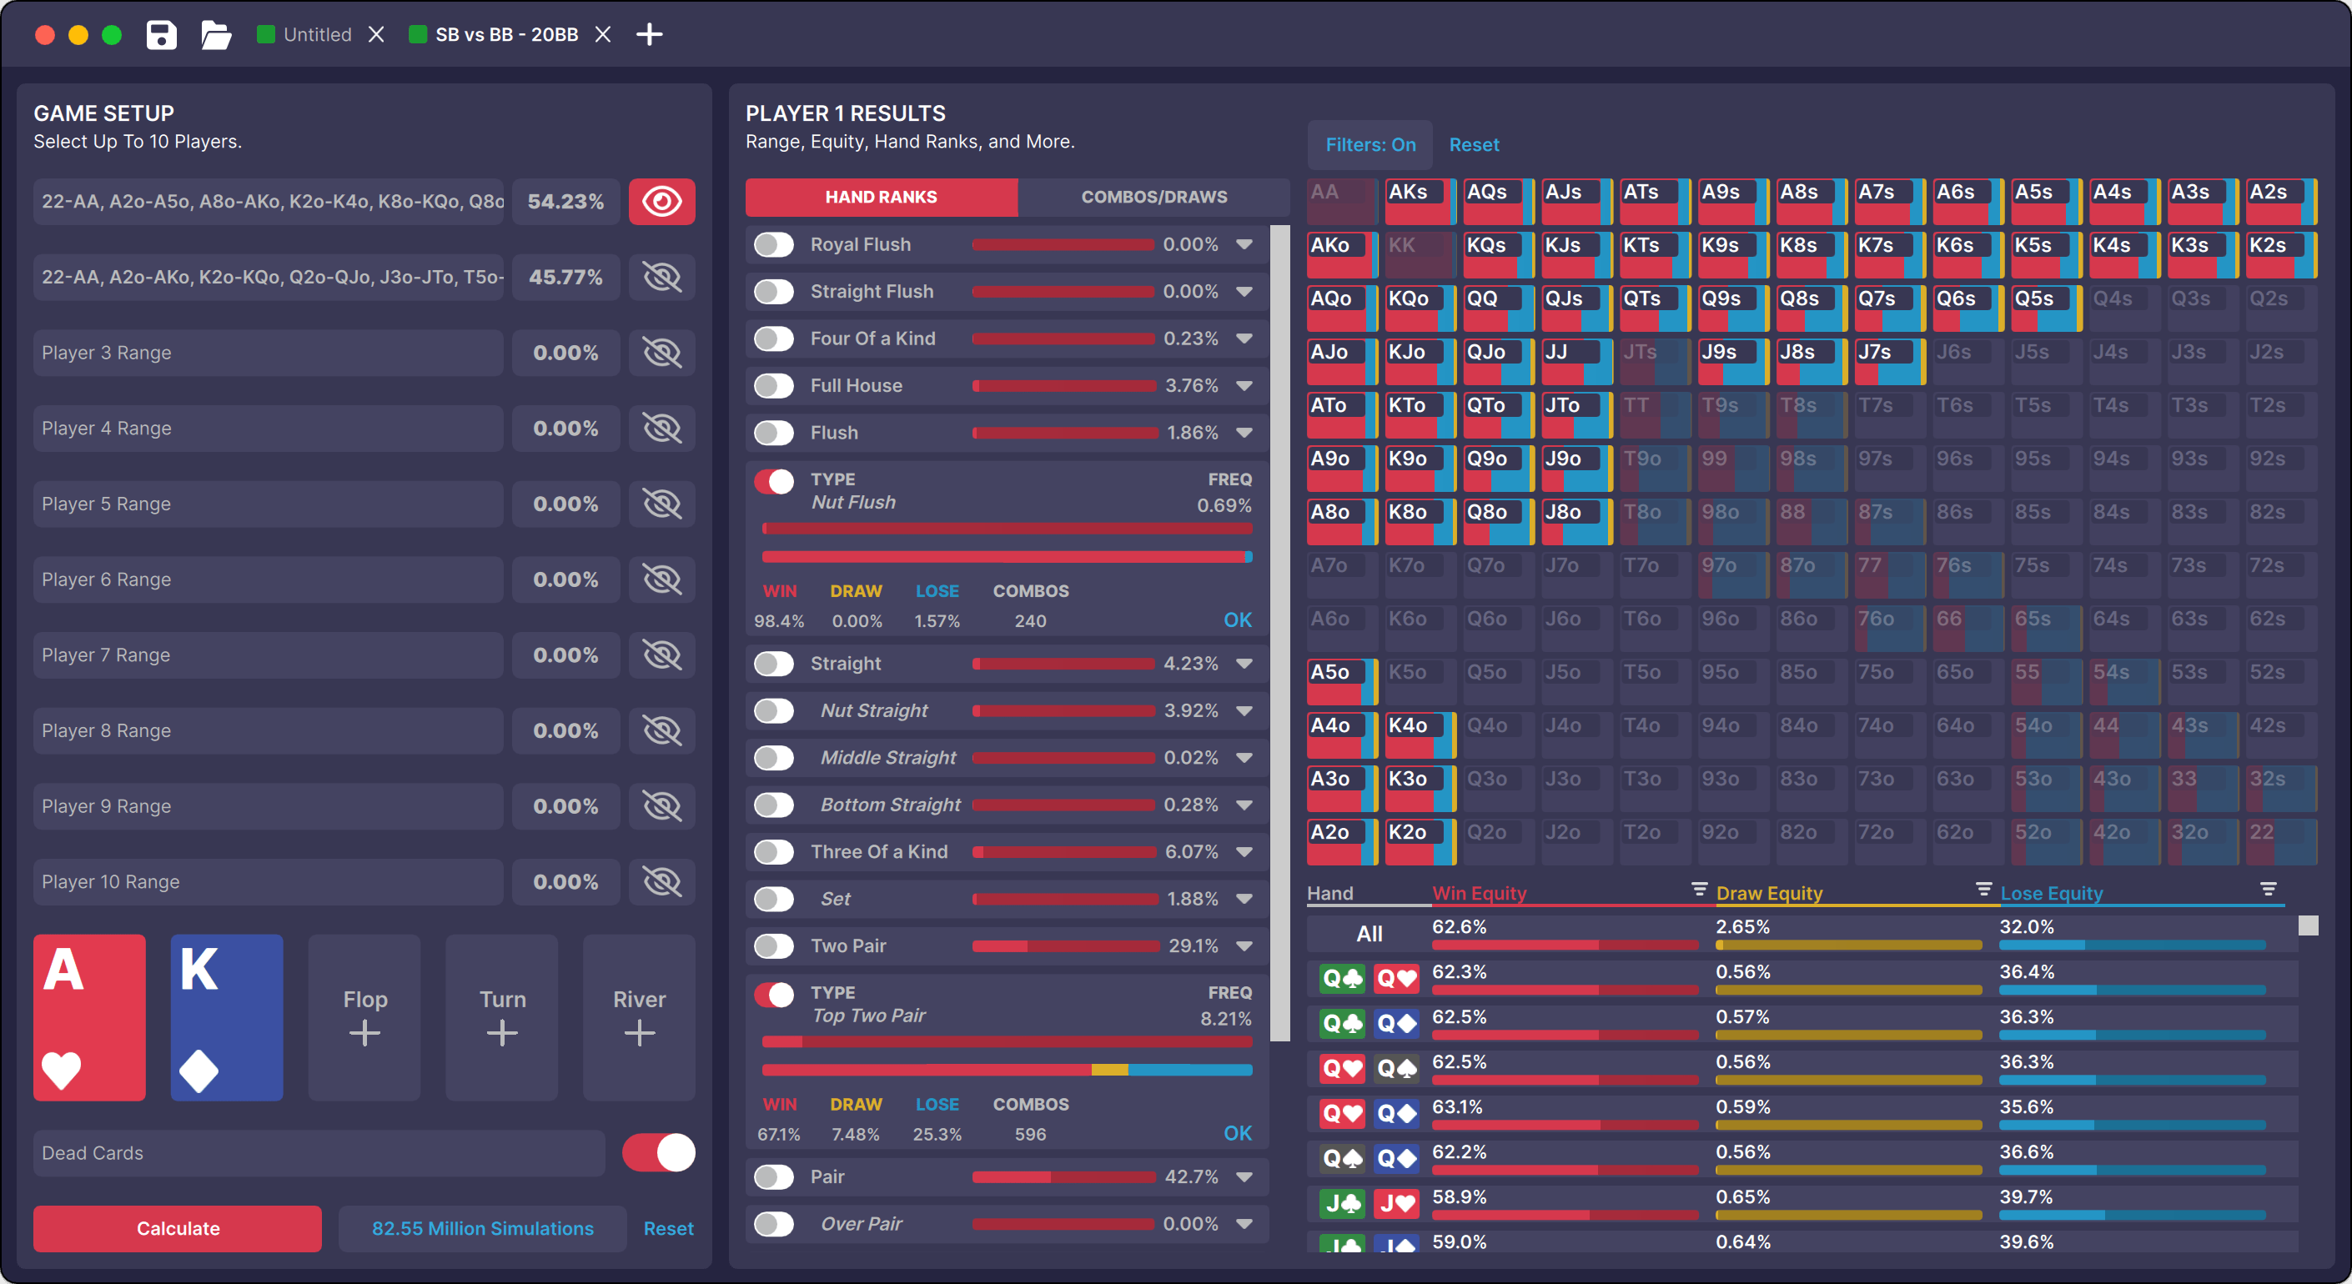Toggle Four Of a Kind switch
Viewport: 2352px width, 1284px height.
click(774, 339)
